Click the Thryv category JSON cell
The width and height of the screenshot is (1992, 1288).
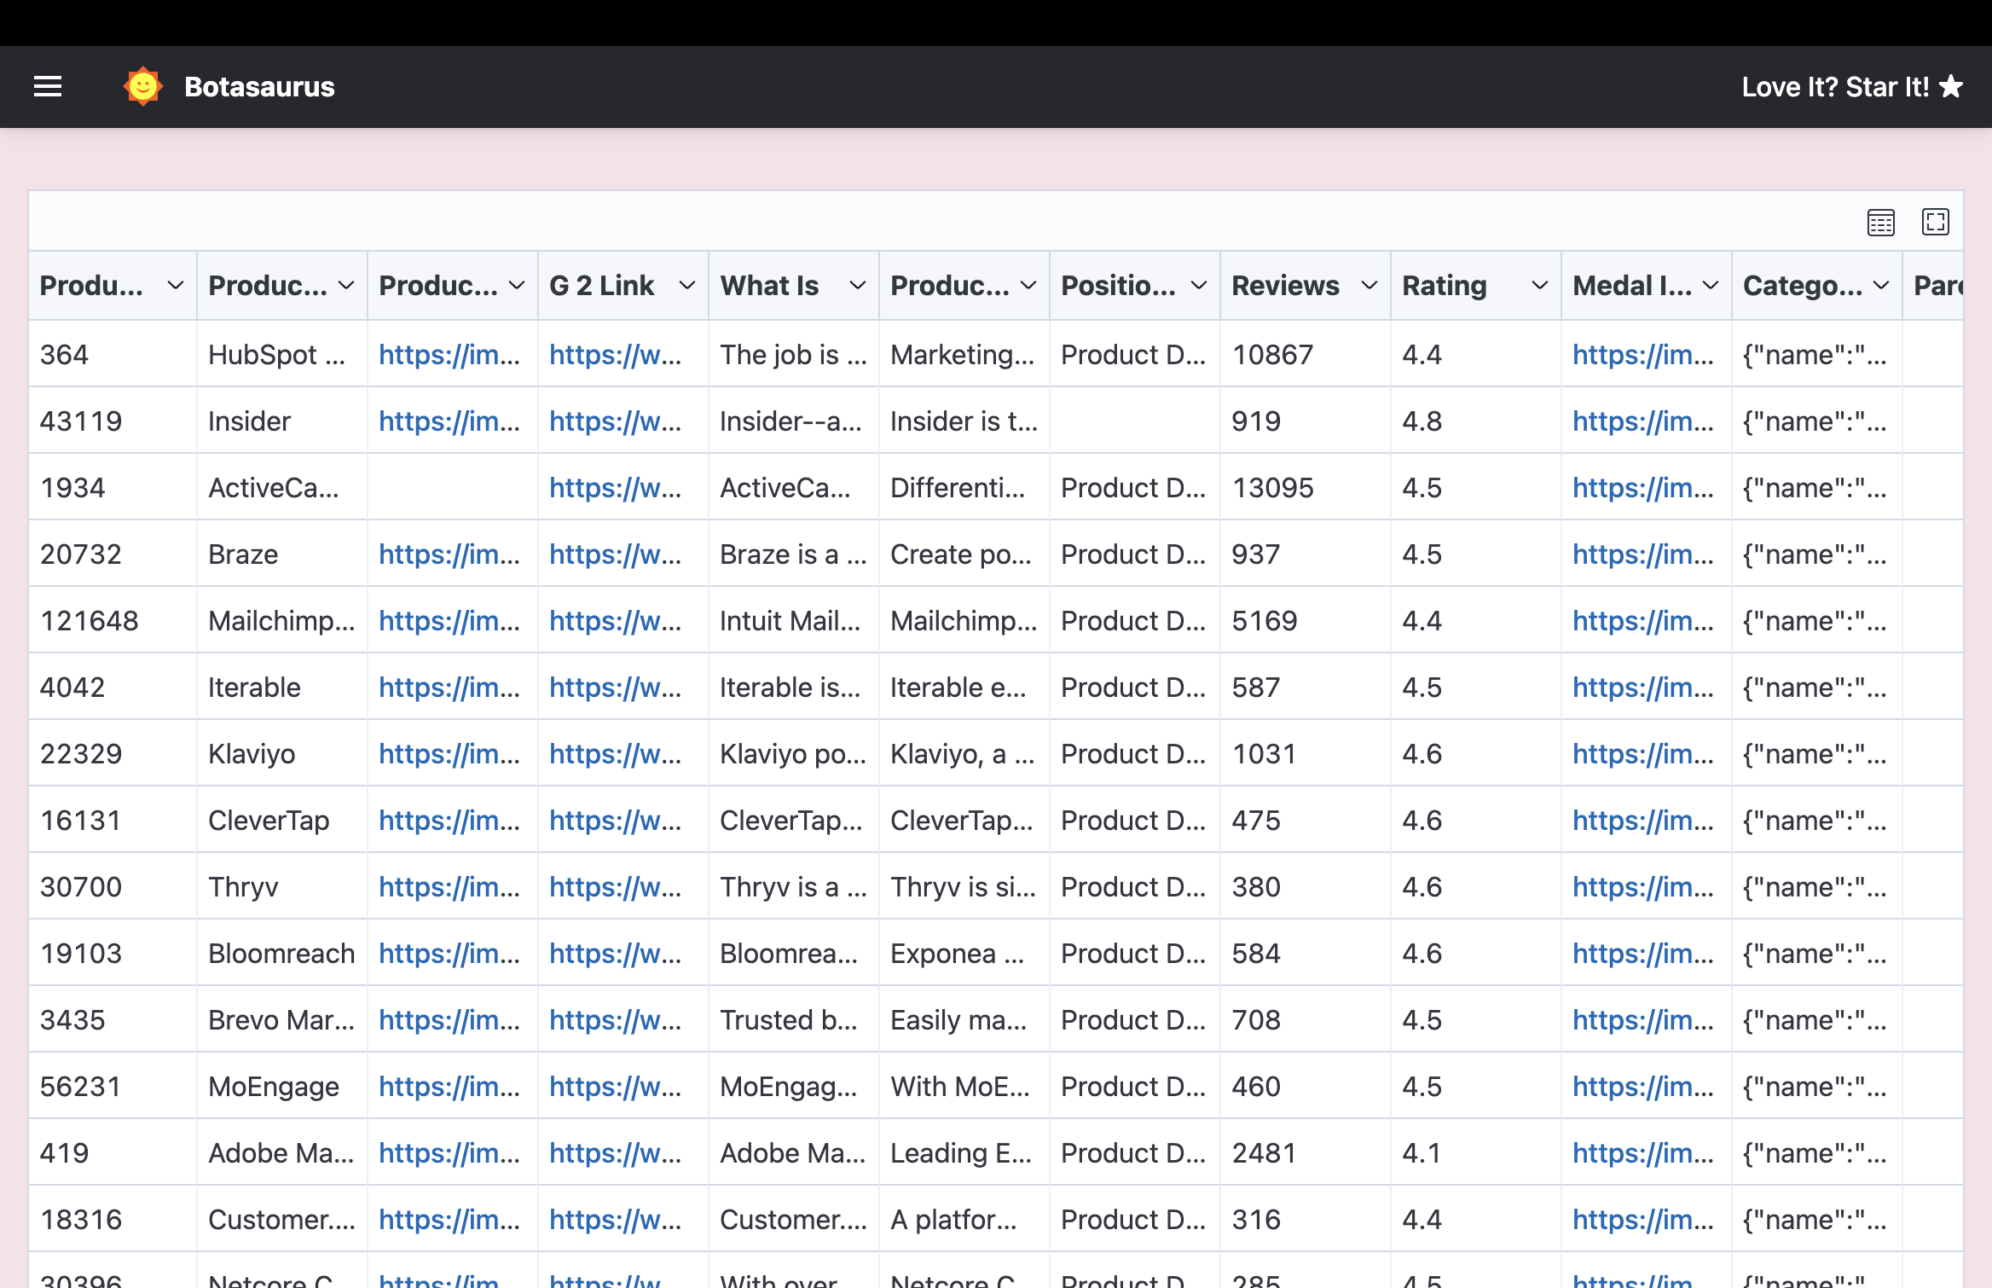click(1814, 887)
